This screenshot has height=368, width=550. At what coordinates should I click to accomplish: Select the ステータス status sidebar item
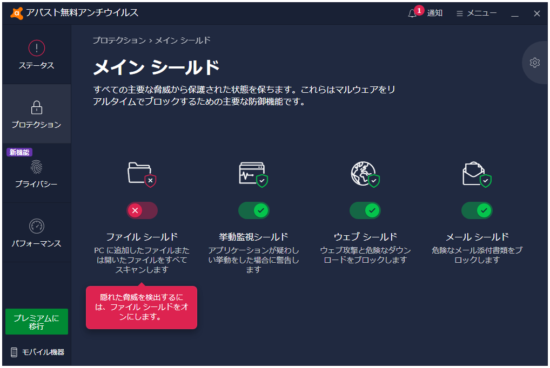(37, 54)
